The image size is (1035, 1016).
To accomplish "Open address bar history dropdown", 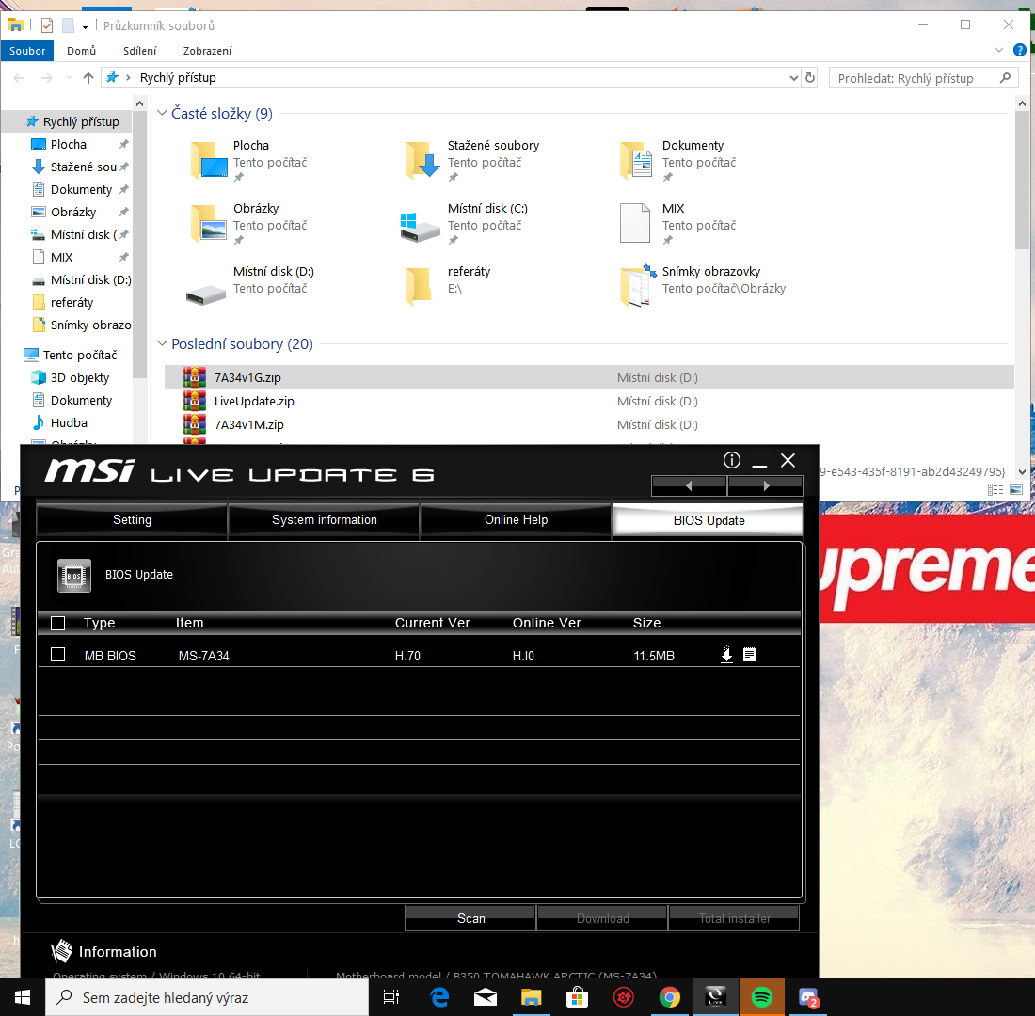I will 793,78.
